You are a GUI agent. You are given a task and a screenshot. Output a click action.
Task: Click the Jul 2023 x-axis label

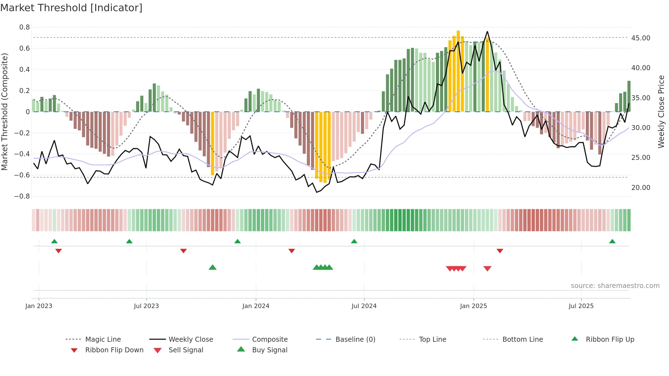click(146, 306)
